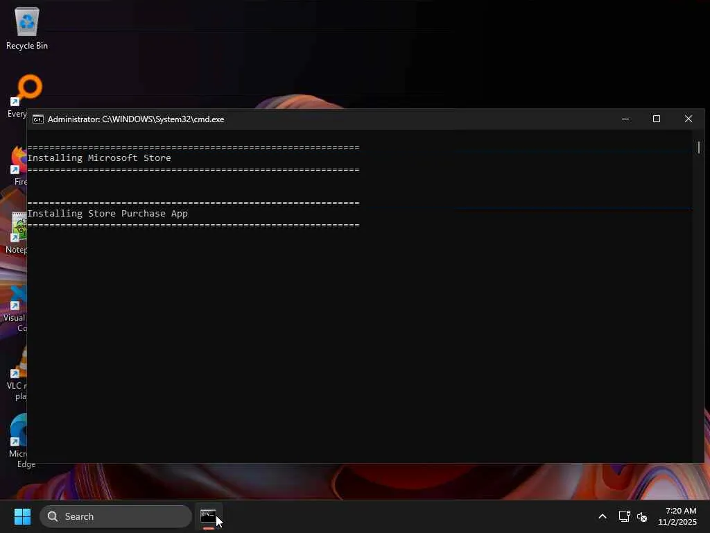
Task: Minimize the Administrator cmd.exe window
Action: point(625,119)
